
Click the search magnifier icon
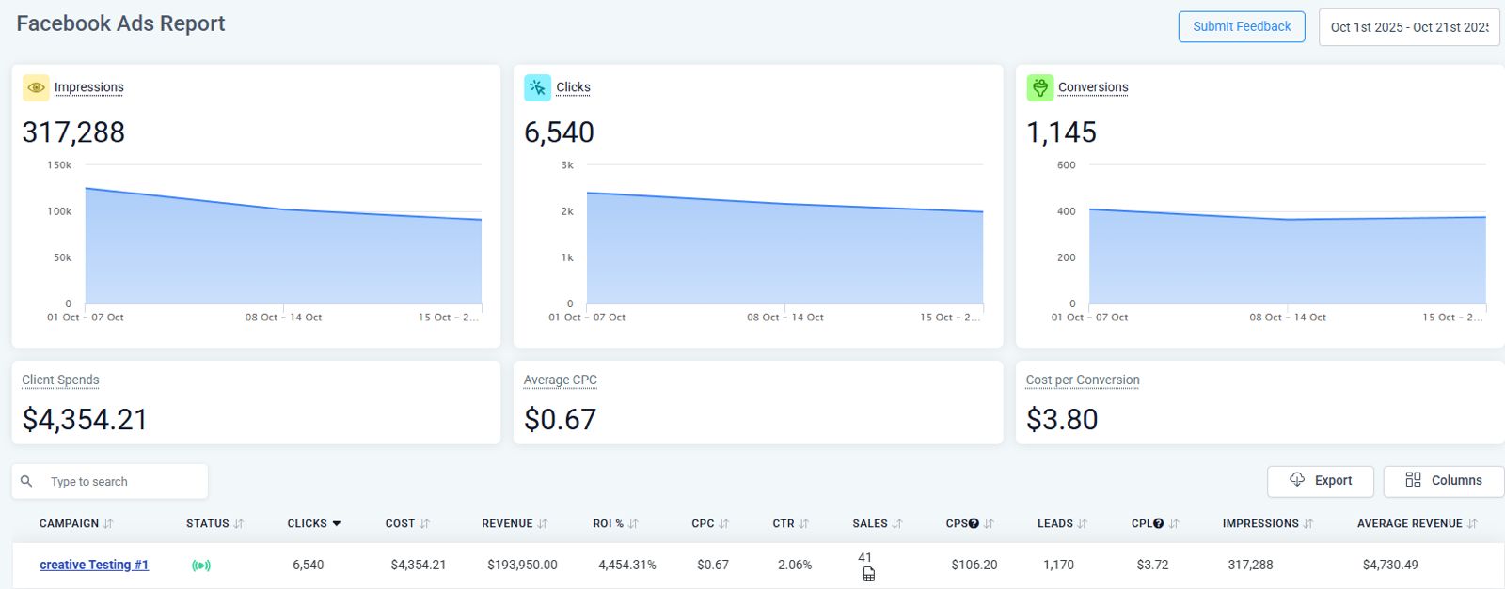tap(26, 481)
